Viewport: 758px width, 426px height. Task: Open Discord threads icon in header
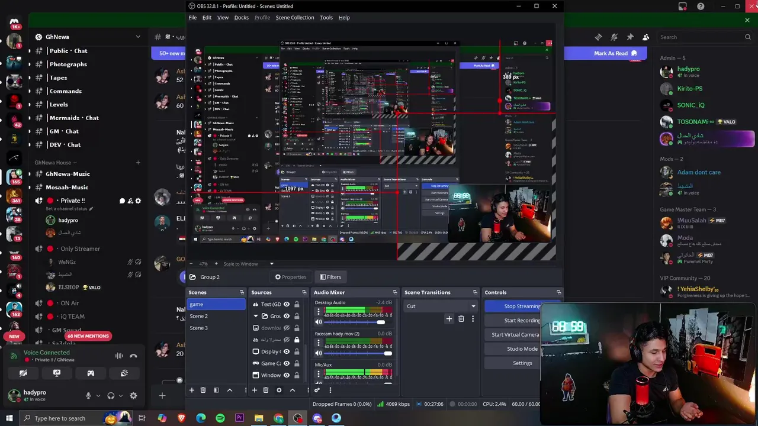598,37
